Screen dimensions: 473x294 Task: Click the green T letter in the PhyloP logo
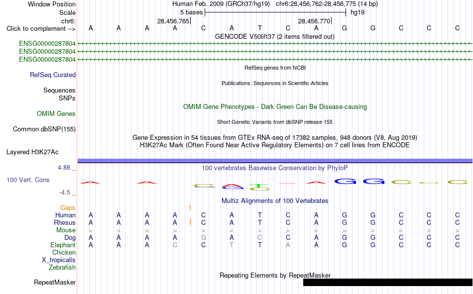pos(258,186)
